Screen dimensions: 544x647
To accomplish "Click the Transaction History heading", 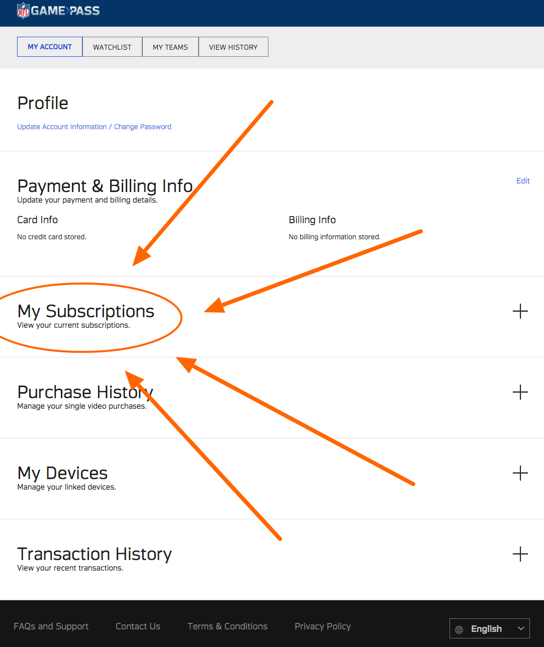I will click(x=95, y=554).
